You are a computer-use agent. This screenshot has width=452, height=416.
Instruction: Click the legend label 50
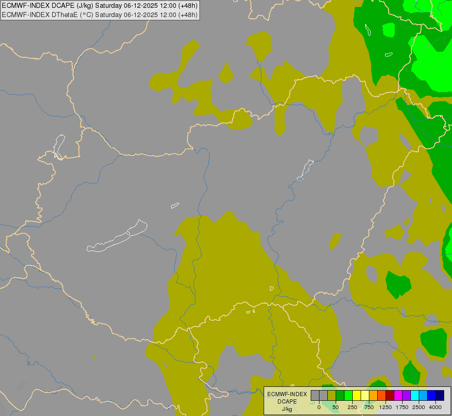336,407
